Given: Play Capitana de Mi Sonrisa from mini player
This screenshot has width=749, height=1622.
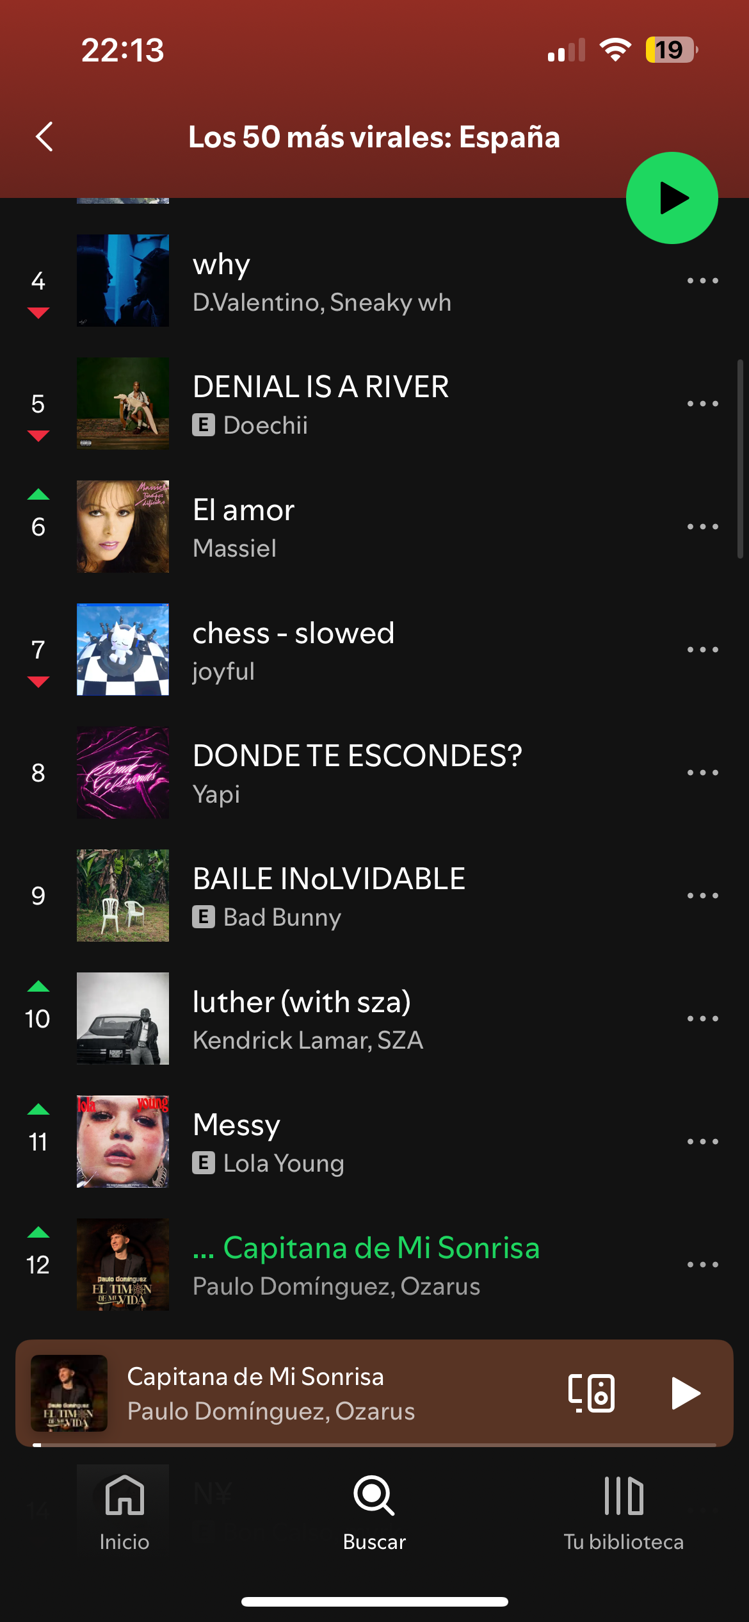Looking at the screenshot, I should coord(686,1393).
